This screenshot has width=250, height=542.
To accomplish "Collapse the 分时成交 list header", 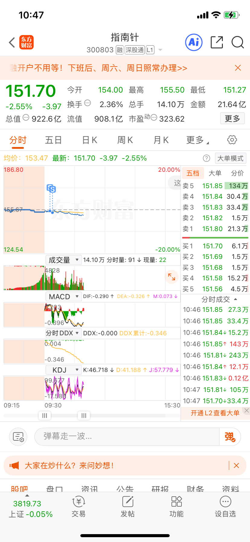I will [x=219, y=299].
